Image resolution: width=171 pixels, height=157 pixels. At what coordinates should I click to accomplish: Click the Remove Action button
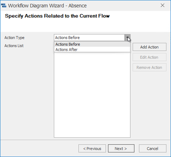tap(149, 67)
